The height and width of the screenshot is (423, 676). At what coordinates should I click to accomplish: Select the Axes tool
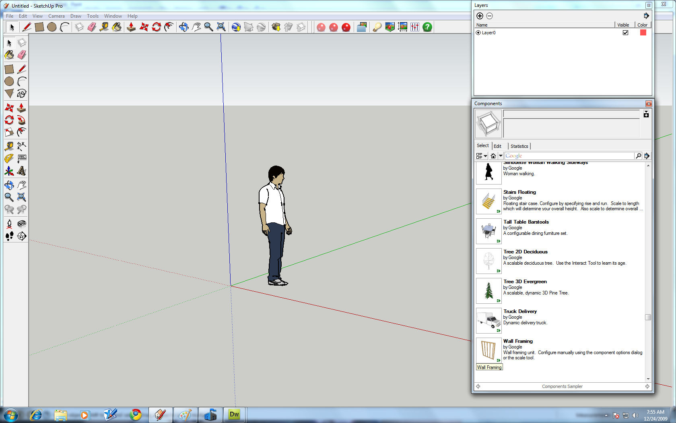coord(9,171)
